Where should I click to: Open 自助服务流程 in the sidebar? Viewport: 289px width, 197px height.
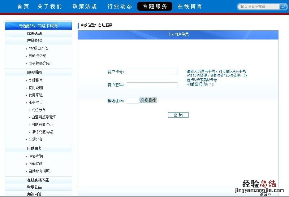(x=39, y=171)
